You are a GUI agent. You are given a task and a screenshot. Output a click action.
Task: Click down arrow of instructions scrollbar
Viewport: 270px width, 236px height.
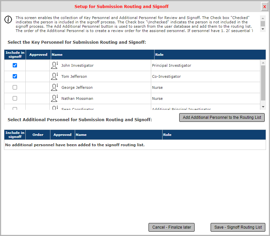[x=263, y=29]
